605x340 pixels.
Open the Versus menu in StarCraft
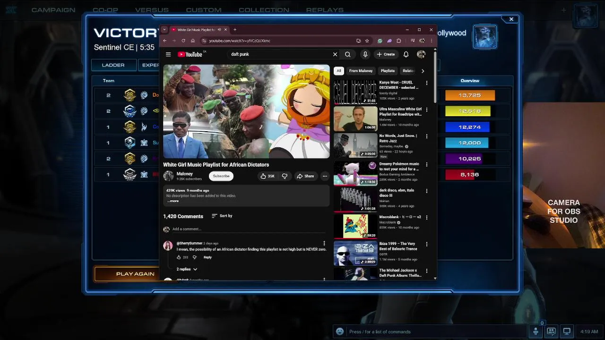pos(152,10)
